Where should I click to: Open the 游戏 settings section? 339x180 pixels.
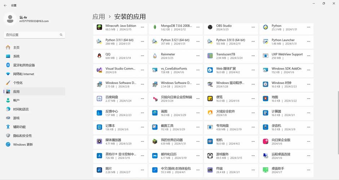click(34, 118)
